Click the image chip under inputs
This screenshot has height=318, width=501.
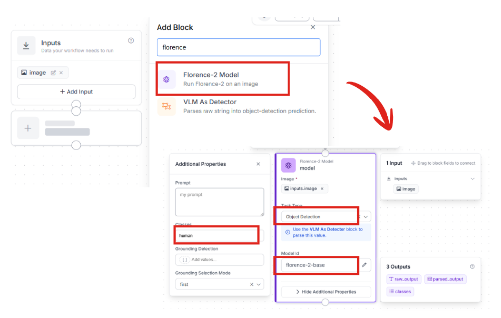pos(406,189)
